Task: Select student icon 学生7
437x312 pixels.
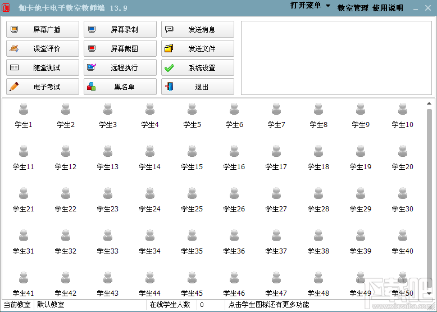Action: [276, 109]
